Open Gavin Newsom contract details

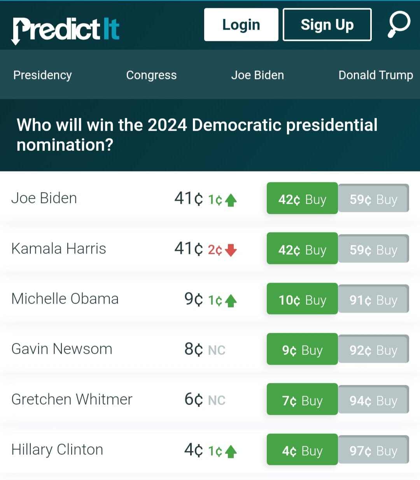(x=62, y=349)
